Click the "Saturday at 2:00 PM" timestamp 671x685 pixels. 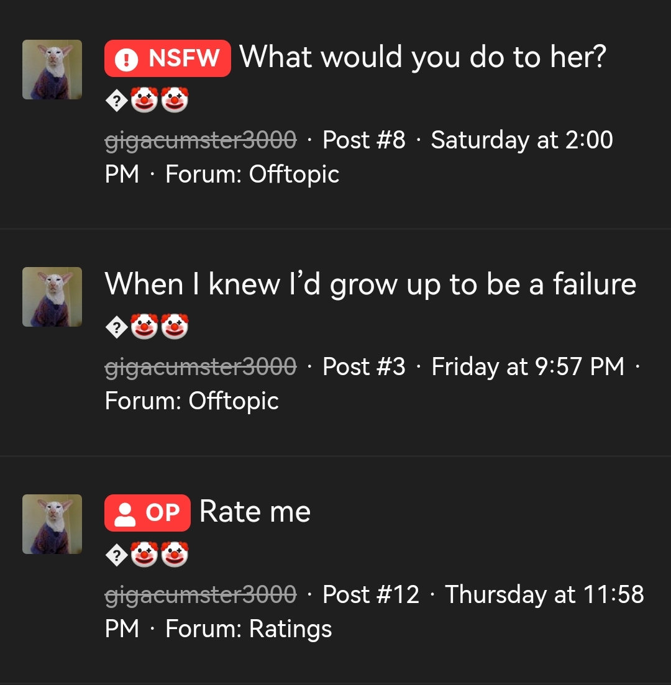coord(521,140)
